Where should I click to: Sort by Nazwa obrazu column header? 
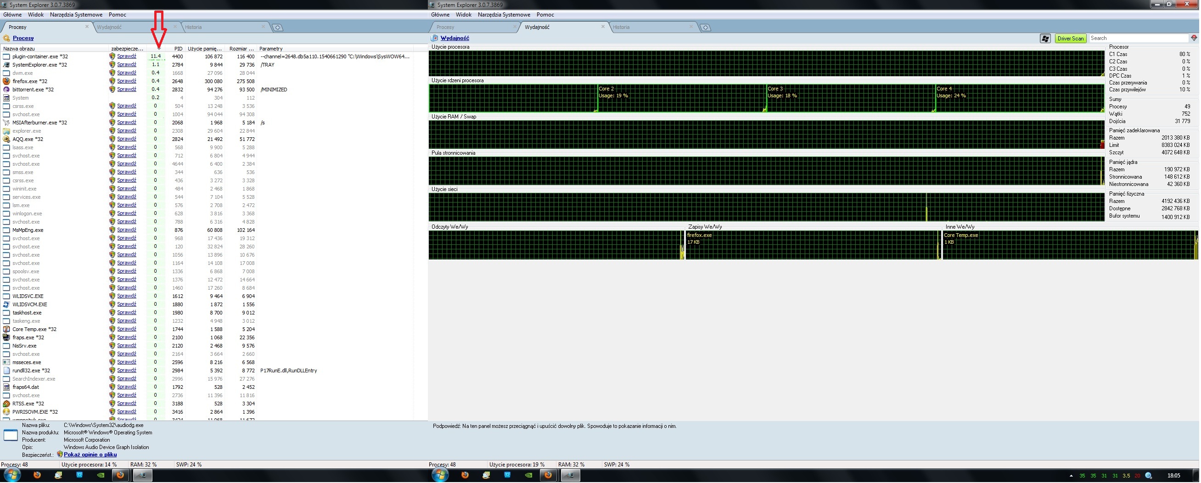coord(55,49)
